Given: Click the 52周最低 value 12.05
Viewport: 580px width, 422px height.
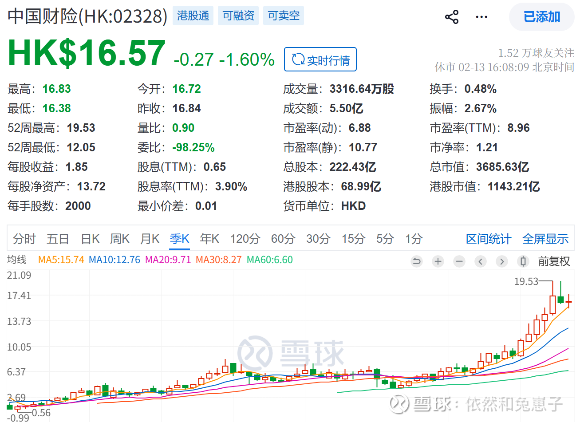Looking at the screenshot, I should pos(81,147).
